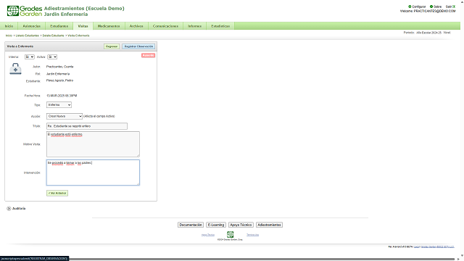This screenshot has width=464, height=261.
Task: Open the Tipo dropdown
Action: click(59, 104)
